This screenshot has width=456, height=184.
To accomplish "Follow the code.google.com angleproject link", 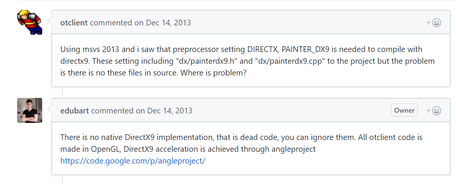I will (x=133, y=161).
